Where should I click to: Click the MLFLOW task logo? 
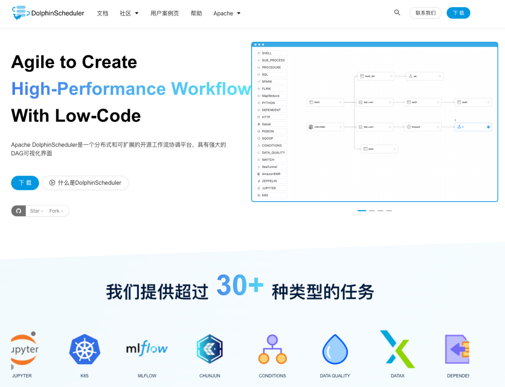(147, 349)
